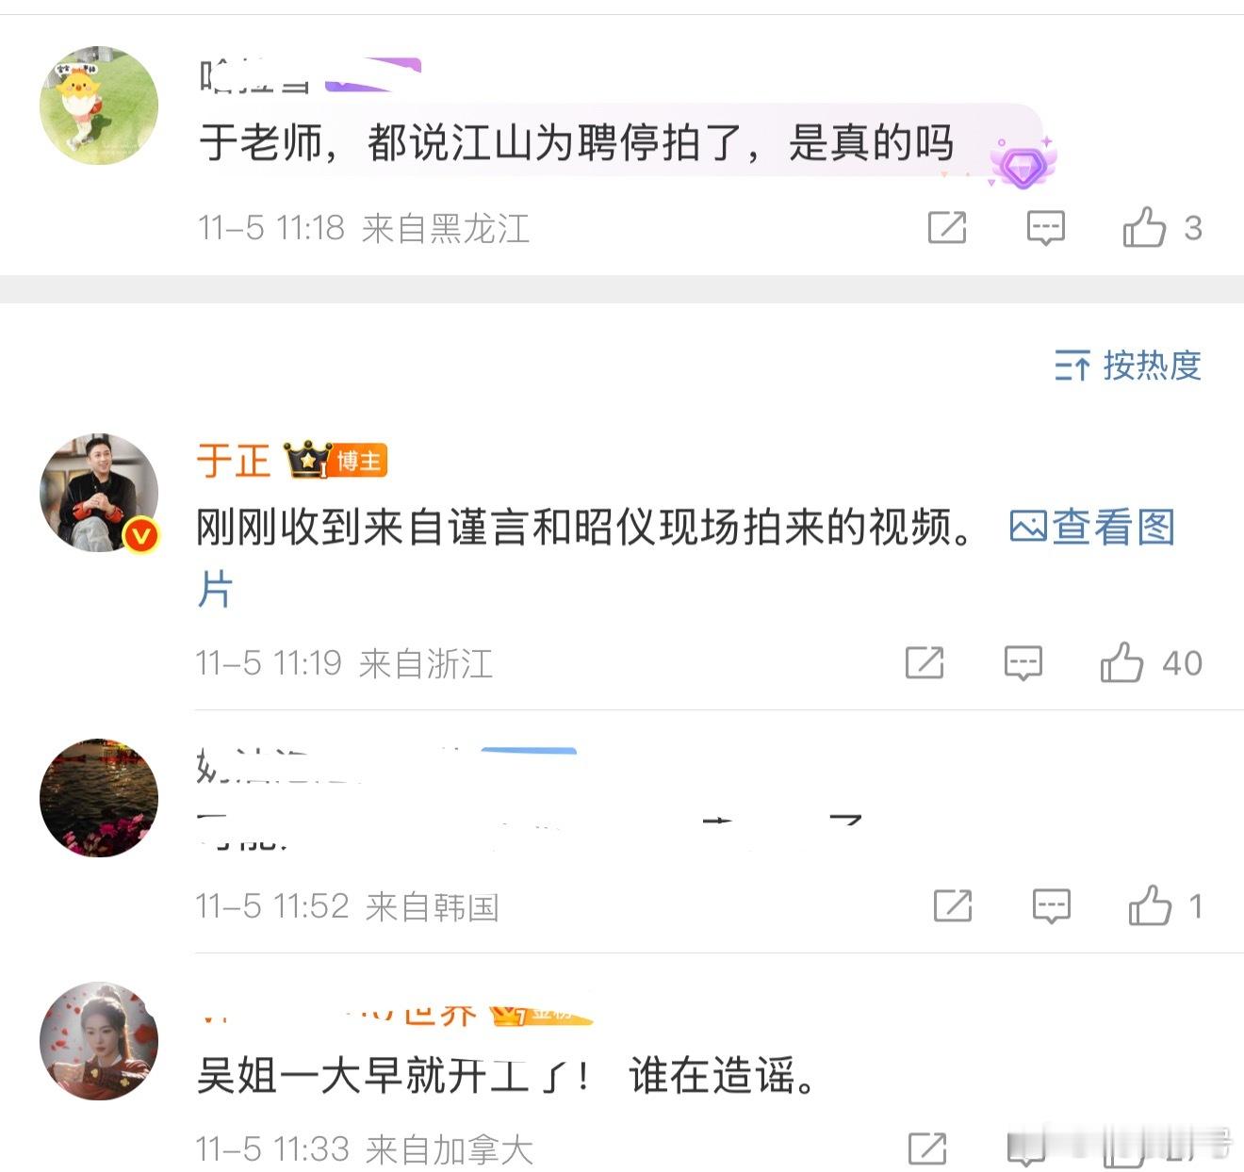Screen dimensions: 1244x1172
Task: Like 于正's reply with 40 likes
Action: coord(1121,662)
